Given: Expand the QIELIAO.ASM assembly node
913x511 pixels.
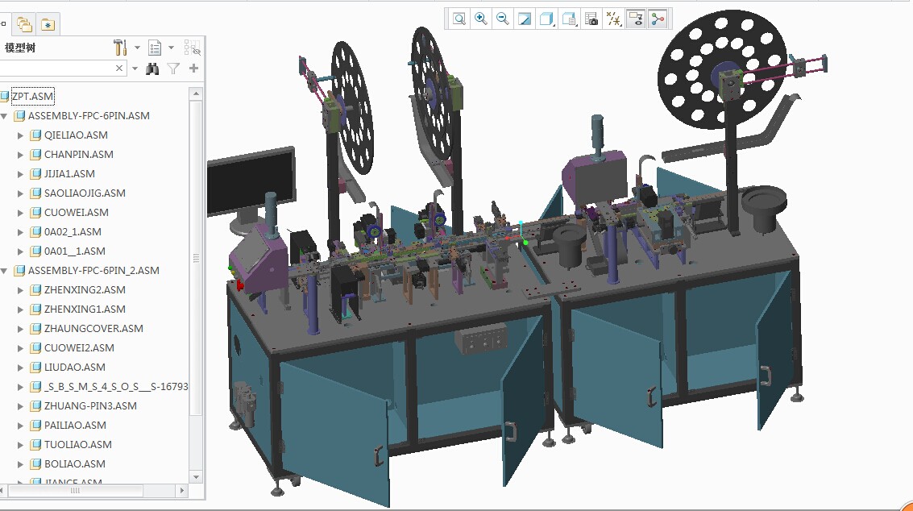Looking at the screenshot, I should point(22,135).
